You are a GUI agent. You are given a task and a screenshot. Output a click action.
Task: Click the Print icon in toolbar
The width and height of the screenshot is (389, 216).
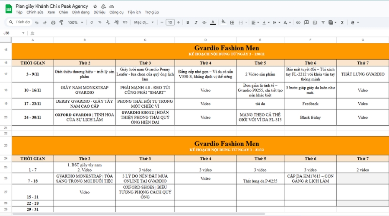tap(53, 22)
